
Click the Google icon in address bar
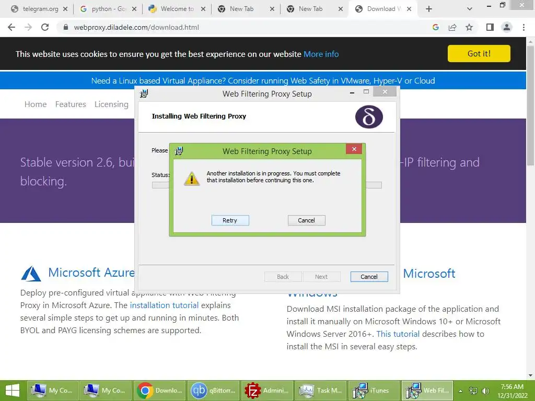[x=435, y=27]
